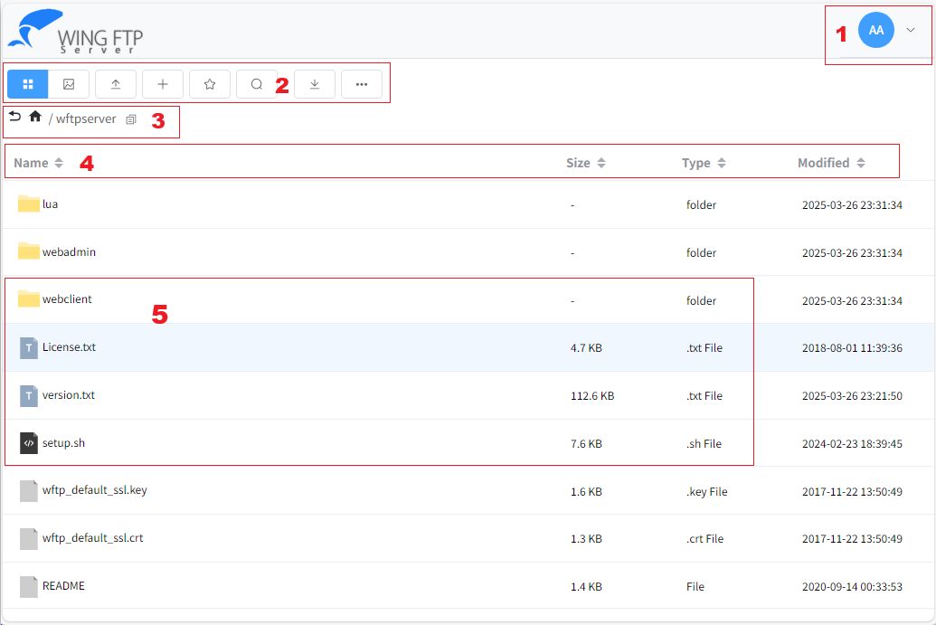Select wftp_default_ssl.crt file name

(92, 538)
